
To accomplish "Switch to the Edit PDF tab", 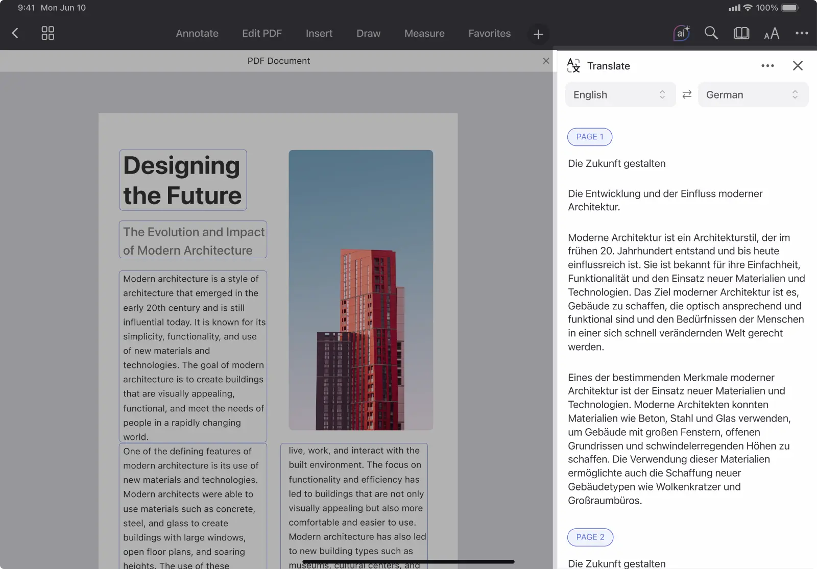I will point(262,34).
